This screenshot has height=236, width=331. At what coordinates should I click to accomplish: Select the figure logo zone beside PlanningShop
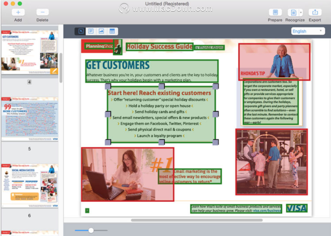[118, 47]
